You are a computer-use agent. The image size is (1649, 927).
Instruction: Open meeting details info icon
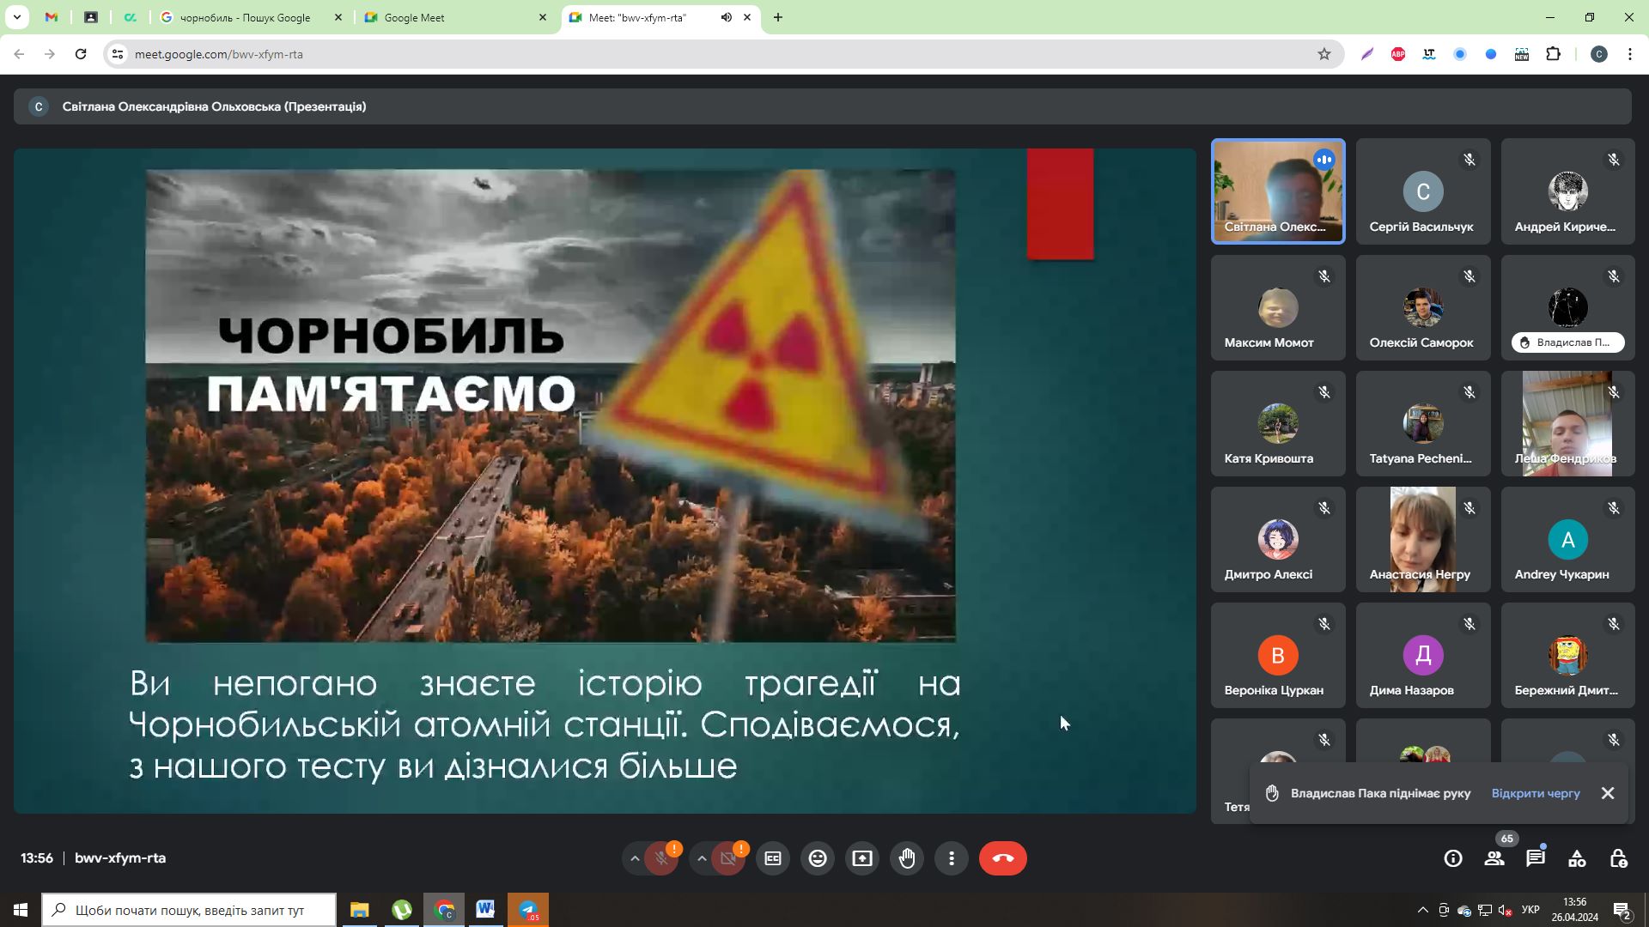(1453, 858)
